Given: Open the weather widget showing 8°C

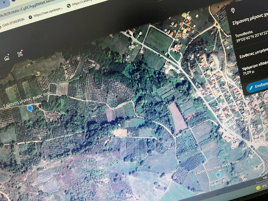Looking at the screenshot, I should point(262,187).
